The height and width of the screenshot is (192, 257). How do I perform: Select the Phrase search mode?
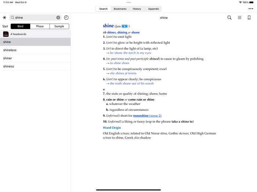pos(40,26)
